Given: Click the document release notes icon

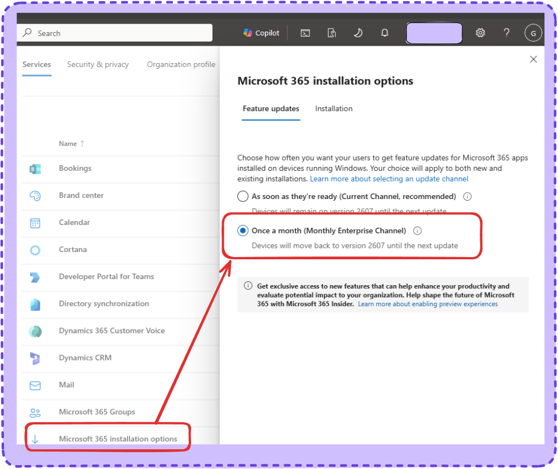Looking at the screenshot, I should tap(331, 33).
